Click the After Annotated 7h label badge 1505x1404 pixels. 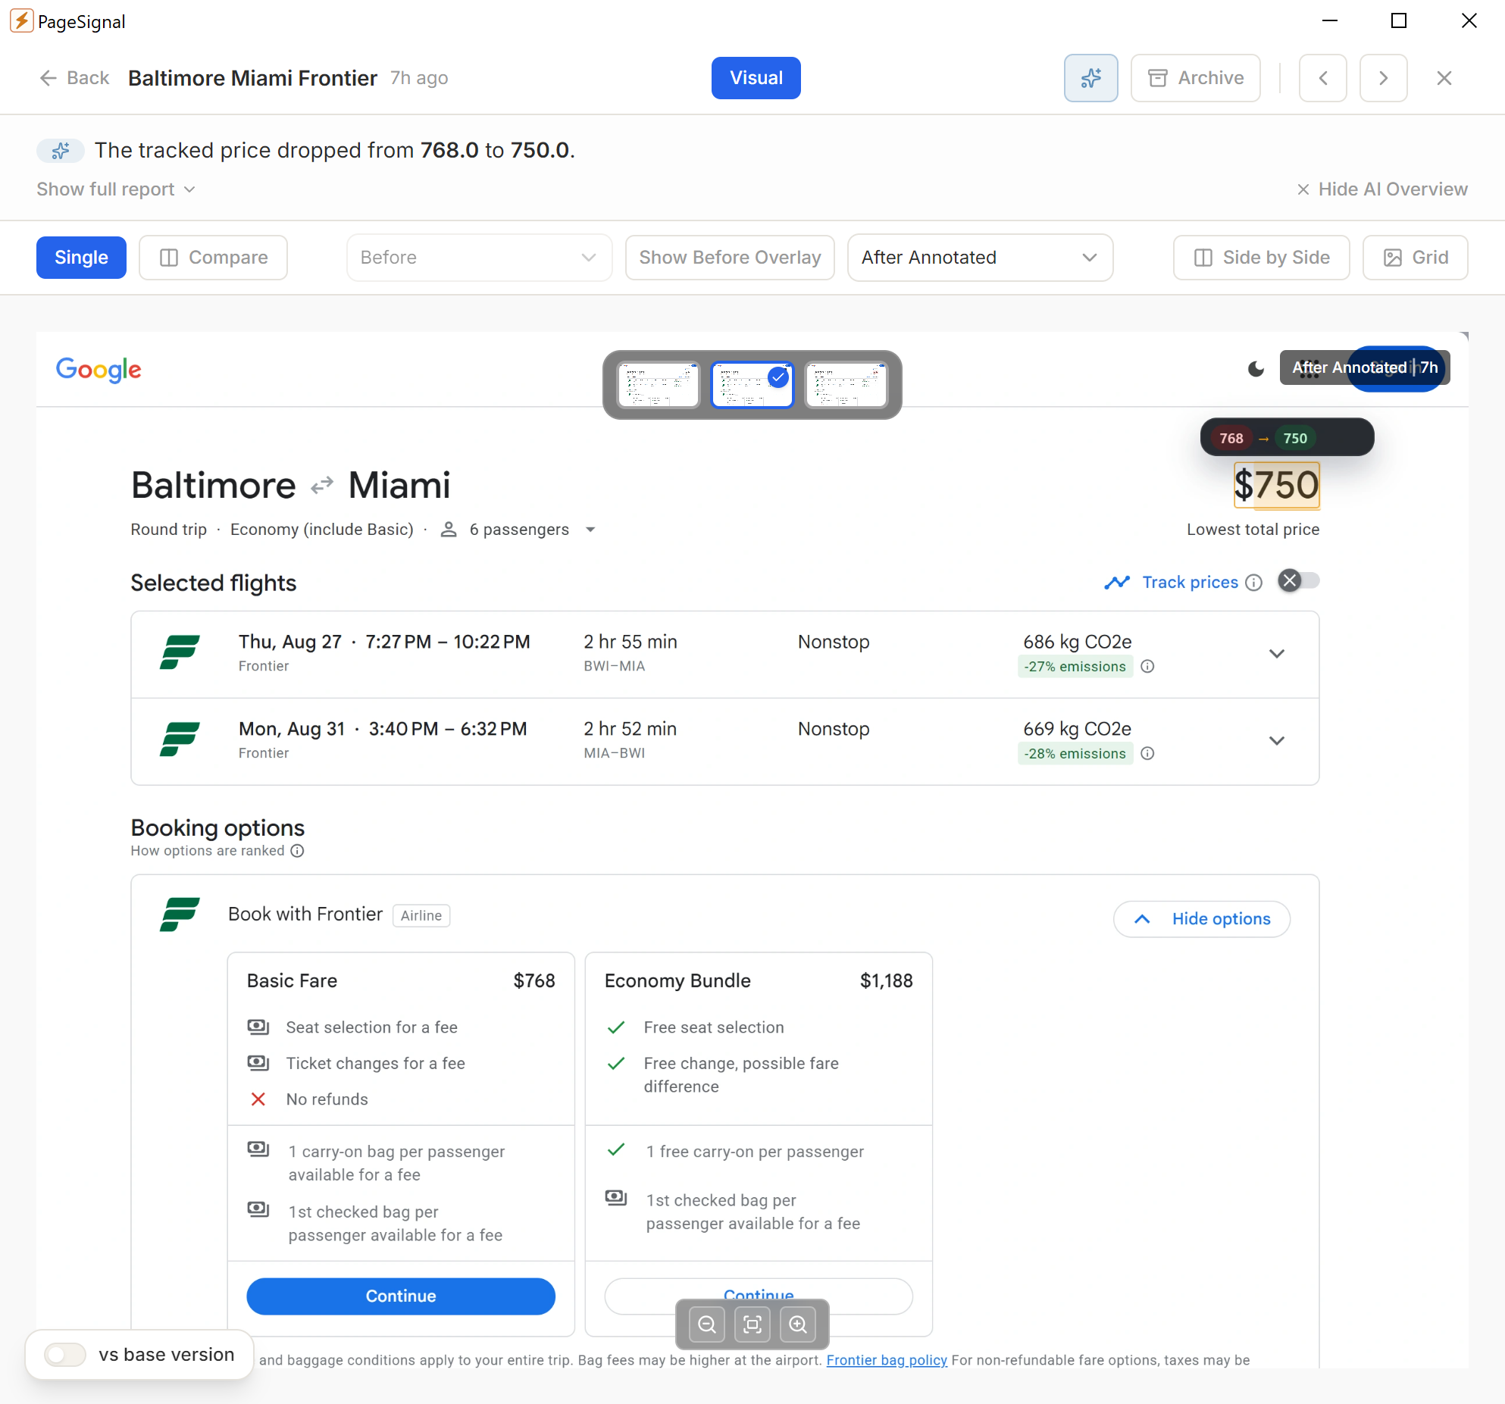(1364, 368)
